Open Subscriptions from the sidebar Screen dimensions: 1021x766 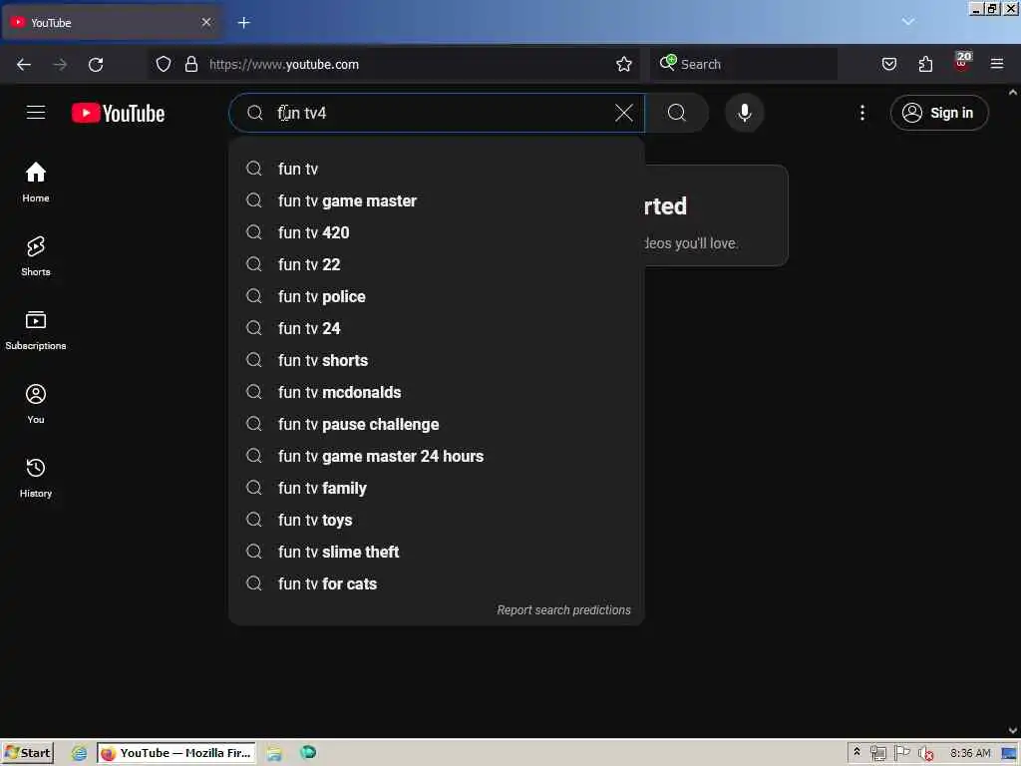click(x=36, y=330)
